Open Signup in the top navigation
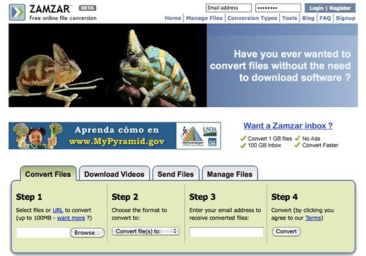The image size is (366, 256). click(x=345, y=18)
